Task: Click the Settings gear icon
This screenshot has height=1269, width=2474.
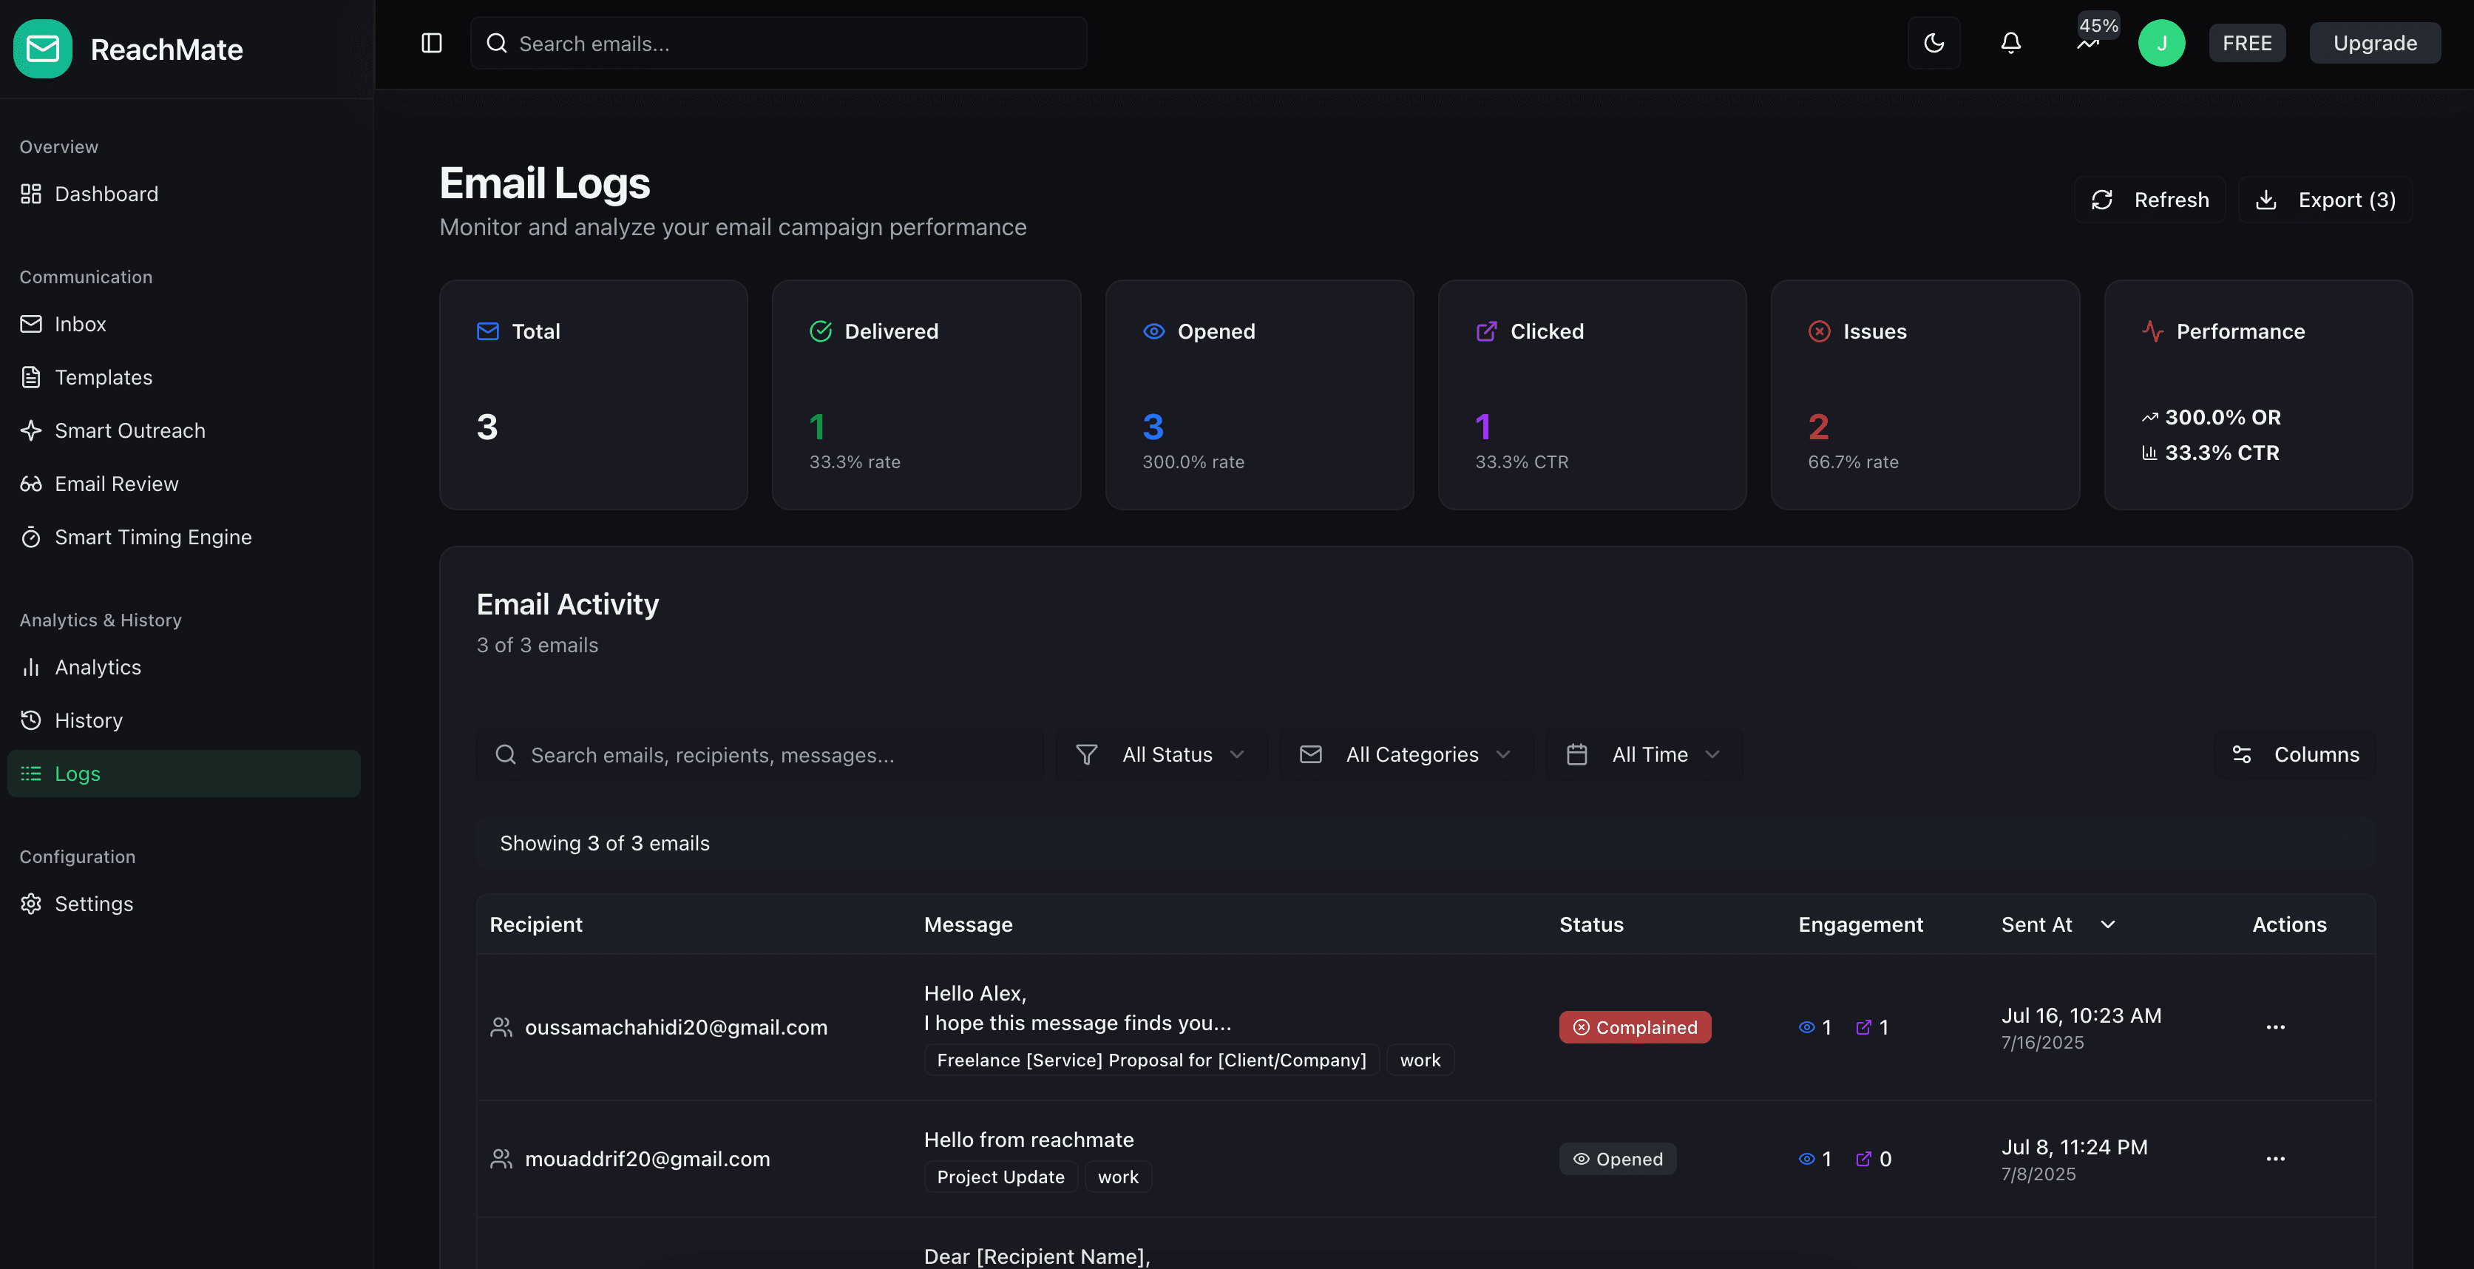Action: click(x=31, y=904)
